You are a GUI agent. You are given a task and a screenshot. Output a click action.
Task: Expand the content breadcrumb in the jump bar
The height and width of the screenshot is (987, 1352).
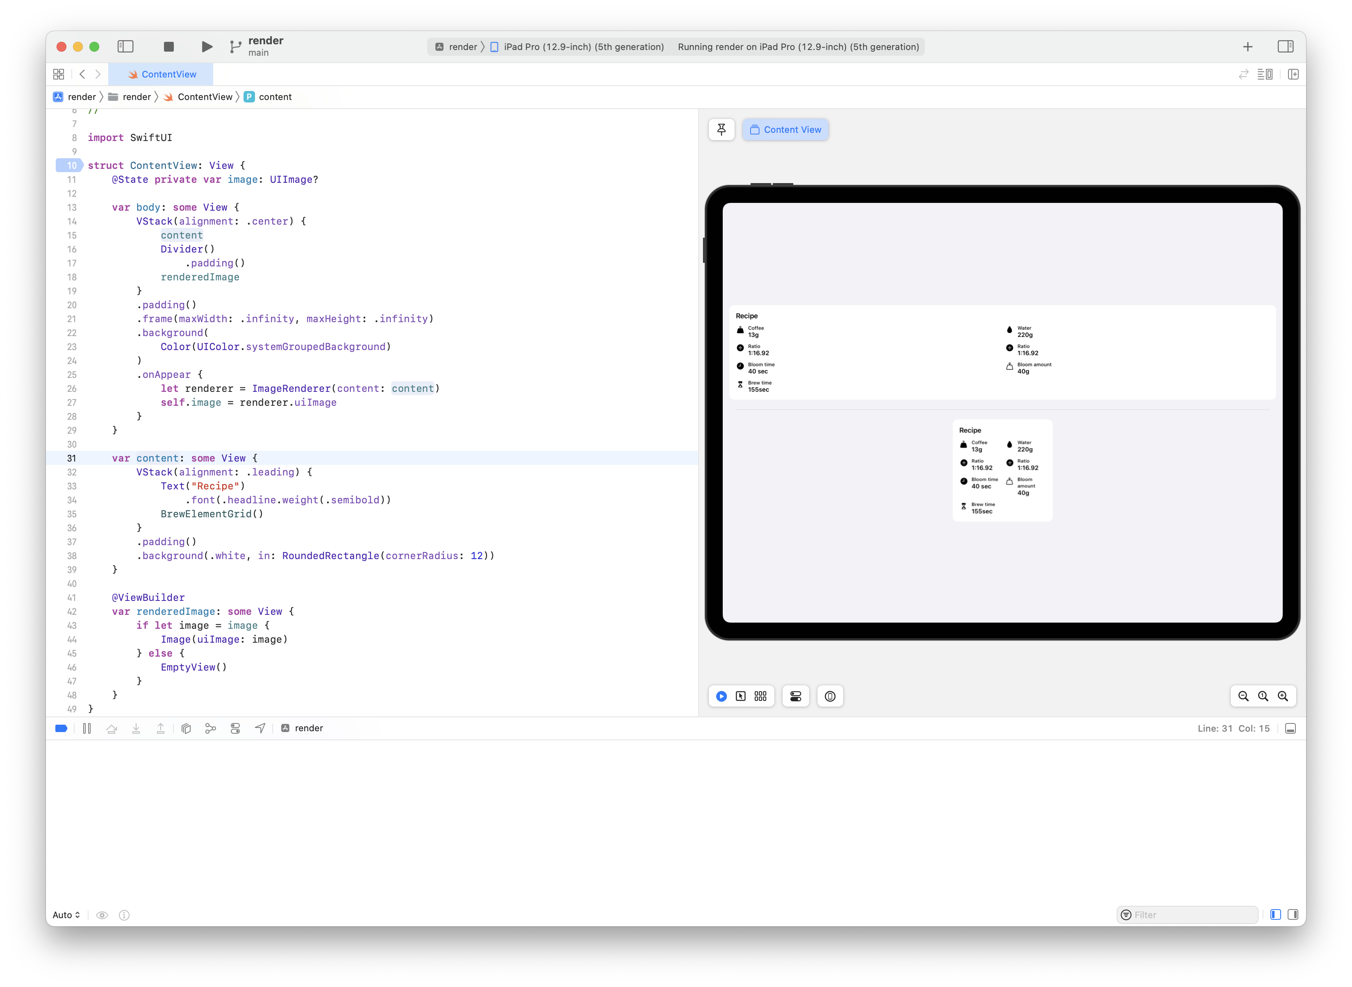tap(274, 97)
